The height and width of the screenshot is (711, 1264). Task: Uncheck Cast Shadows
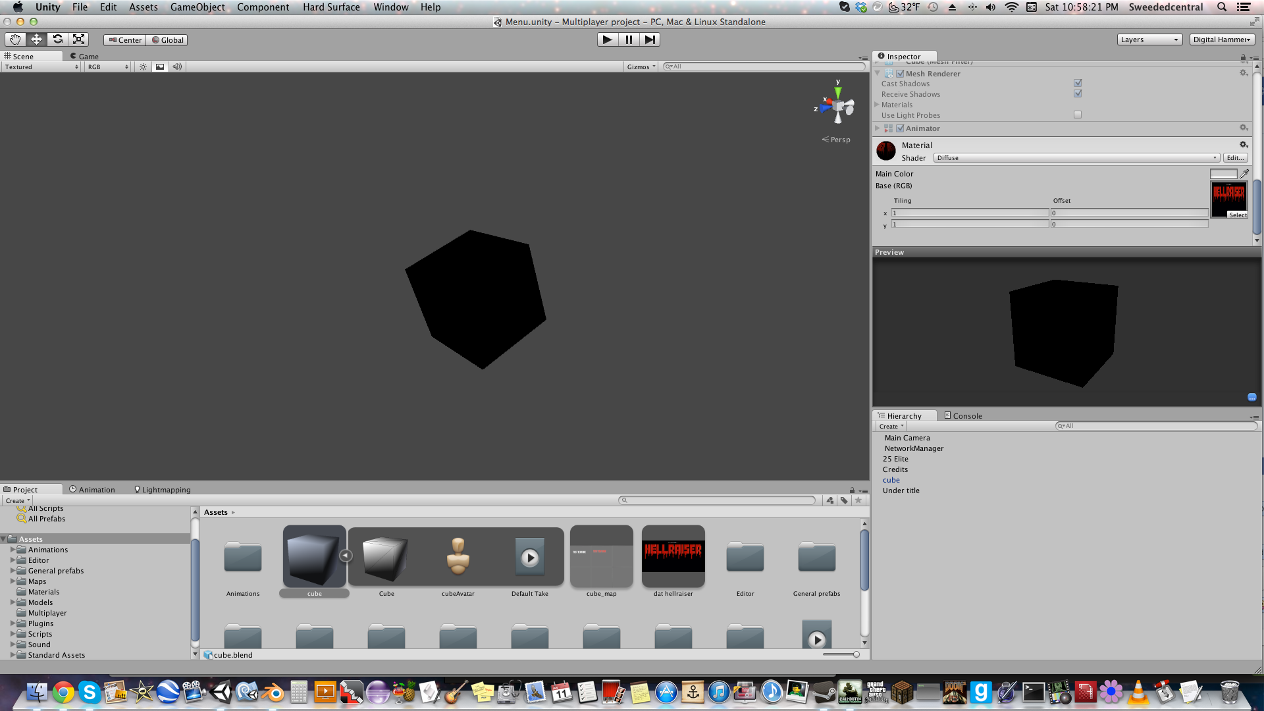(x=1078, y=83)
